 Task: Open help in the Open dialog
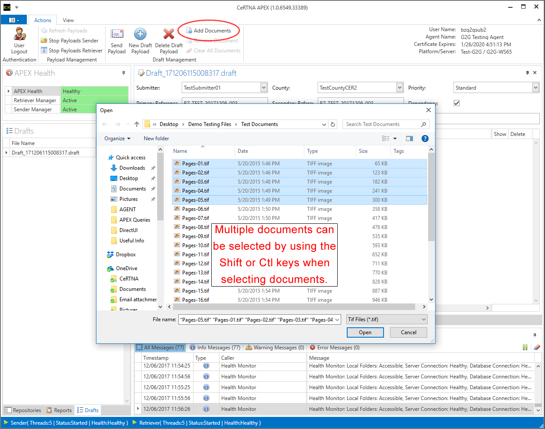(425, 139)
